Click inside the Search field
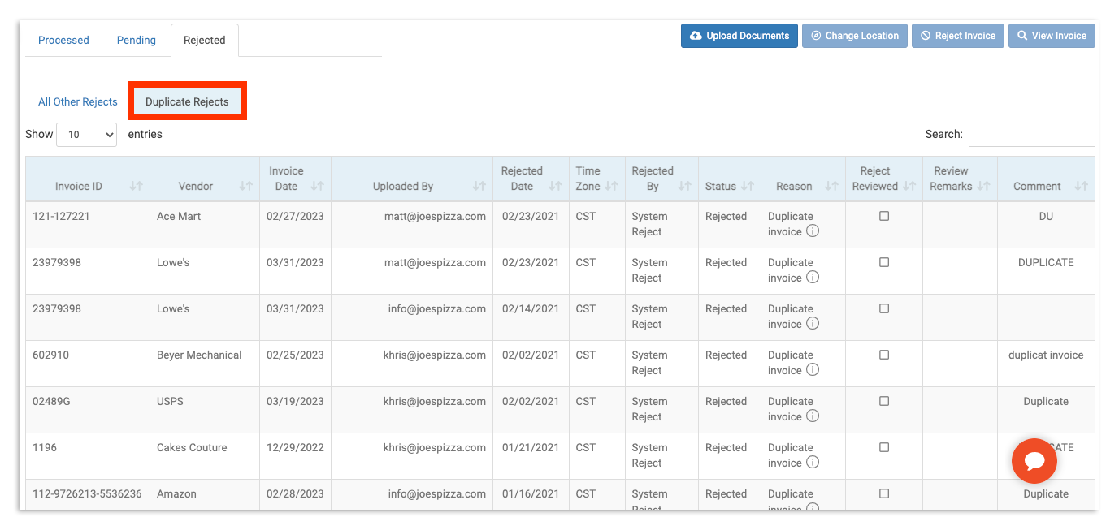This screenshot has height=530, width=1119. tap(1031, 134)
